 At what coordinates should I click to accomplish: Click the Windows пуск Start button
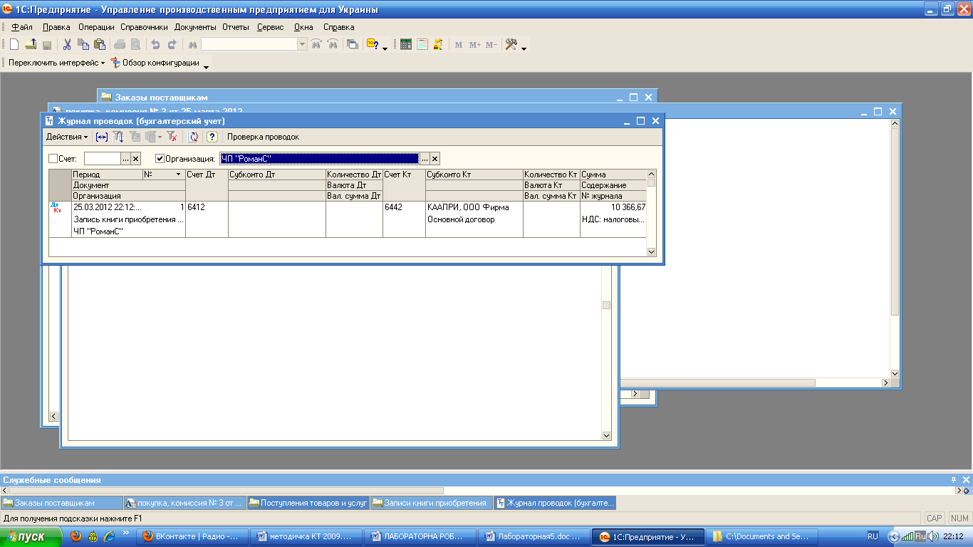[x=31, y=536]
